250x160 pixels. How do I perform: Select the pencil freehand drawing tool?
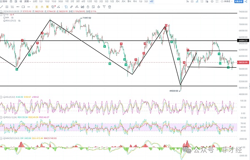[x=77, y=7]
